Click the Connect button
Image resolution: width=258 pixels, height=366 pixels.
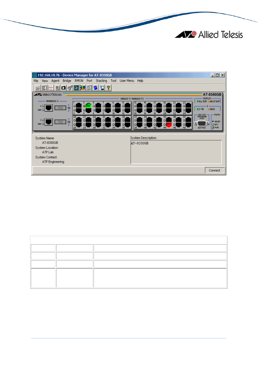tap(214, 170)
